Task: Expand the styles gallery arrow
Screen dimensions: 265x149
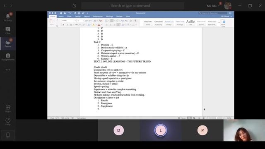Action: click(x=219, y=22)
